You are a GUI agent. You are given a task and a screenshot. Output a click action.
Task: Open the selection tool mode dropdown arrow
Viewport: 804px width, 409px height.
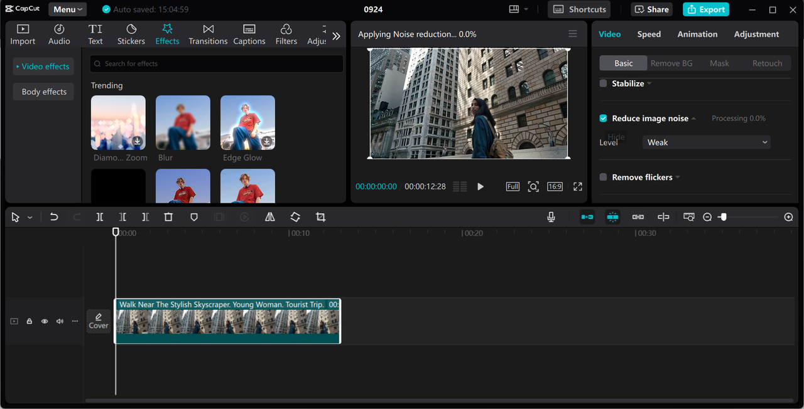pos(30,218)
